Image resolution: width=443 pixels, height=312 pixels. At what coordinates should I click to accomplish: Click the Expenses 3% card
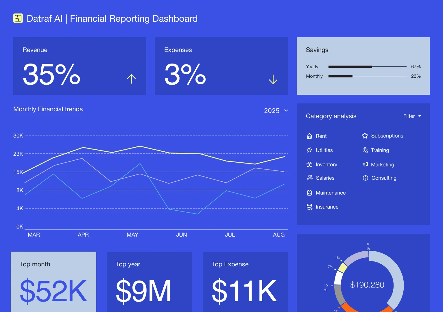(x=221, y=66)
